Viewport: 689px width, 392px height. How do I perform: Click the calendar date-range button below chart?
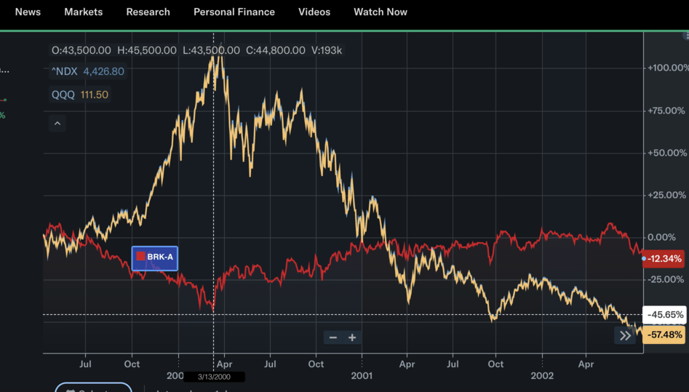[x=93, y=388]
